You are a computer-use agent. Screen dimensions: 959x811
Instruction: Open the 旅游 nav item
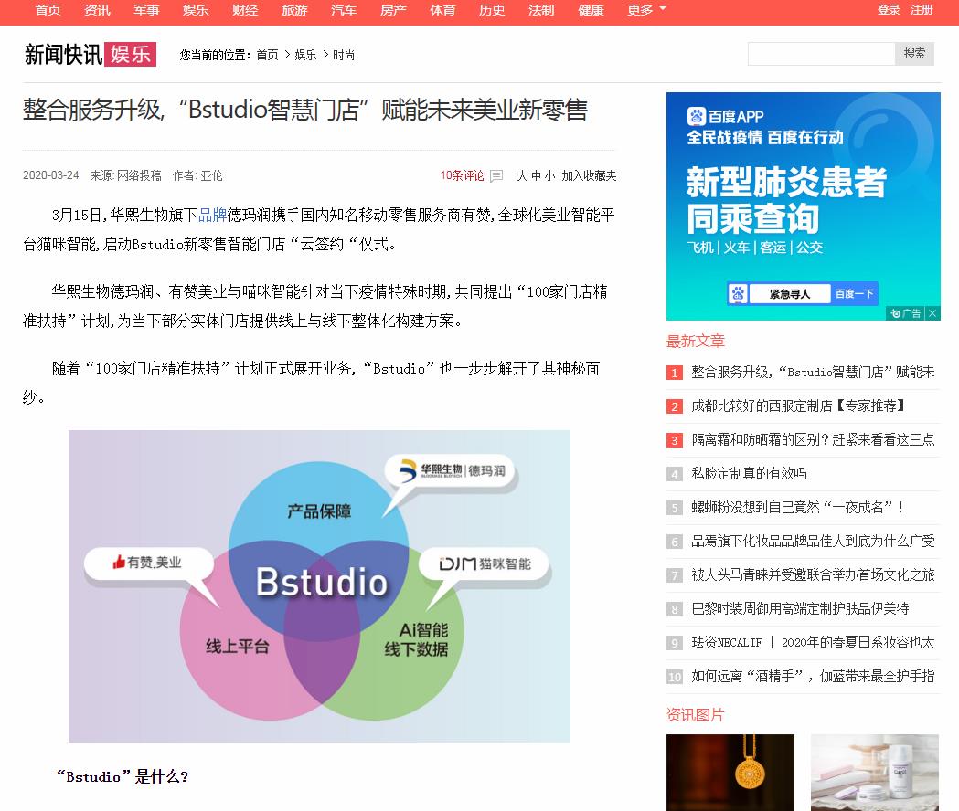pyautogui.click(x=294, y=10)
